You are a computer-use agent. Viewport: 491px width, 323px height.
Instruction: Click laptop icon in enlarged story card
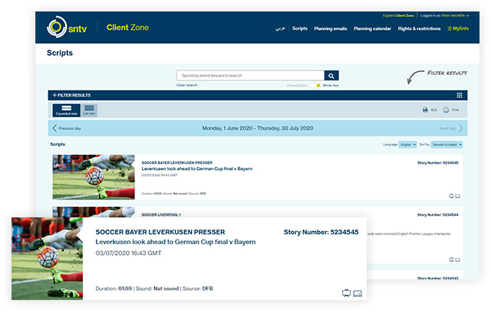pyautogui.click(x=358, y=292)
